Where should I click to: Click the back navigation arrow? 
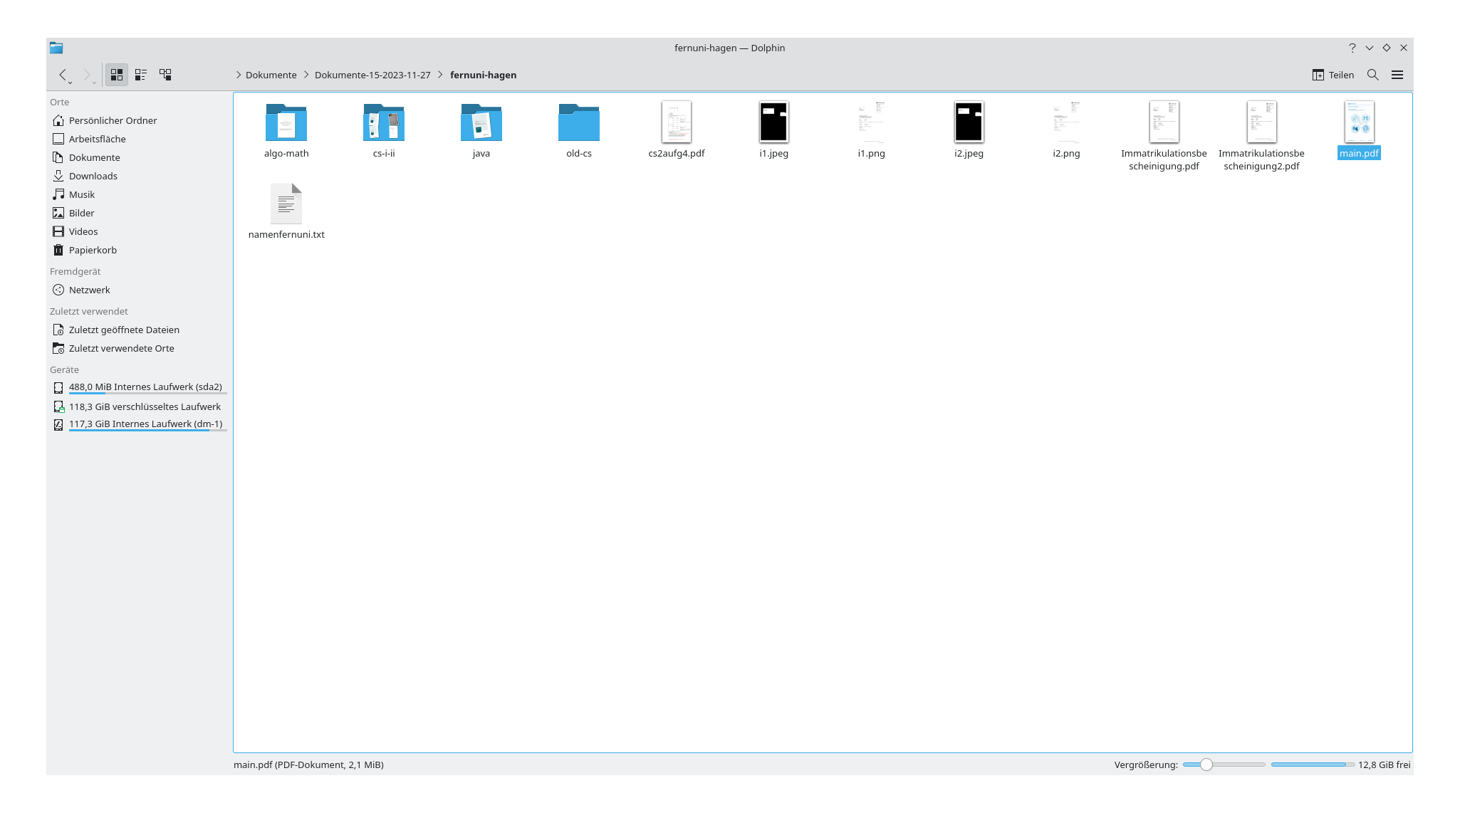coord(63,75)
